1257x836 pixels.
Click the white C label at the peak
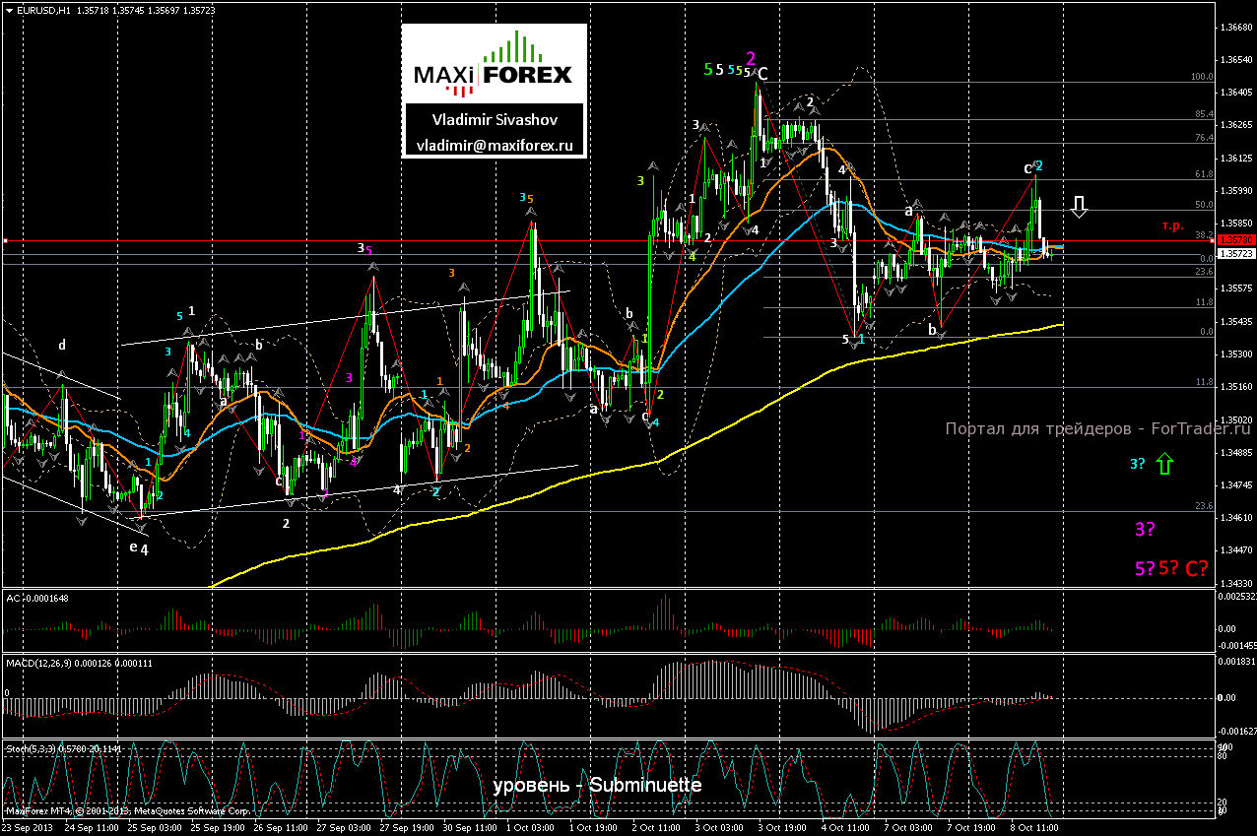tap(762, 73)
